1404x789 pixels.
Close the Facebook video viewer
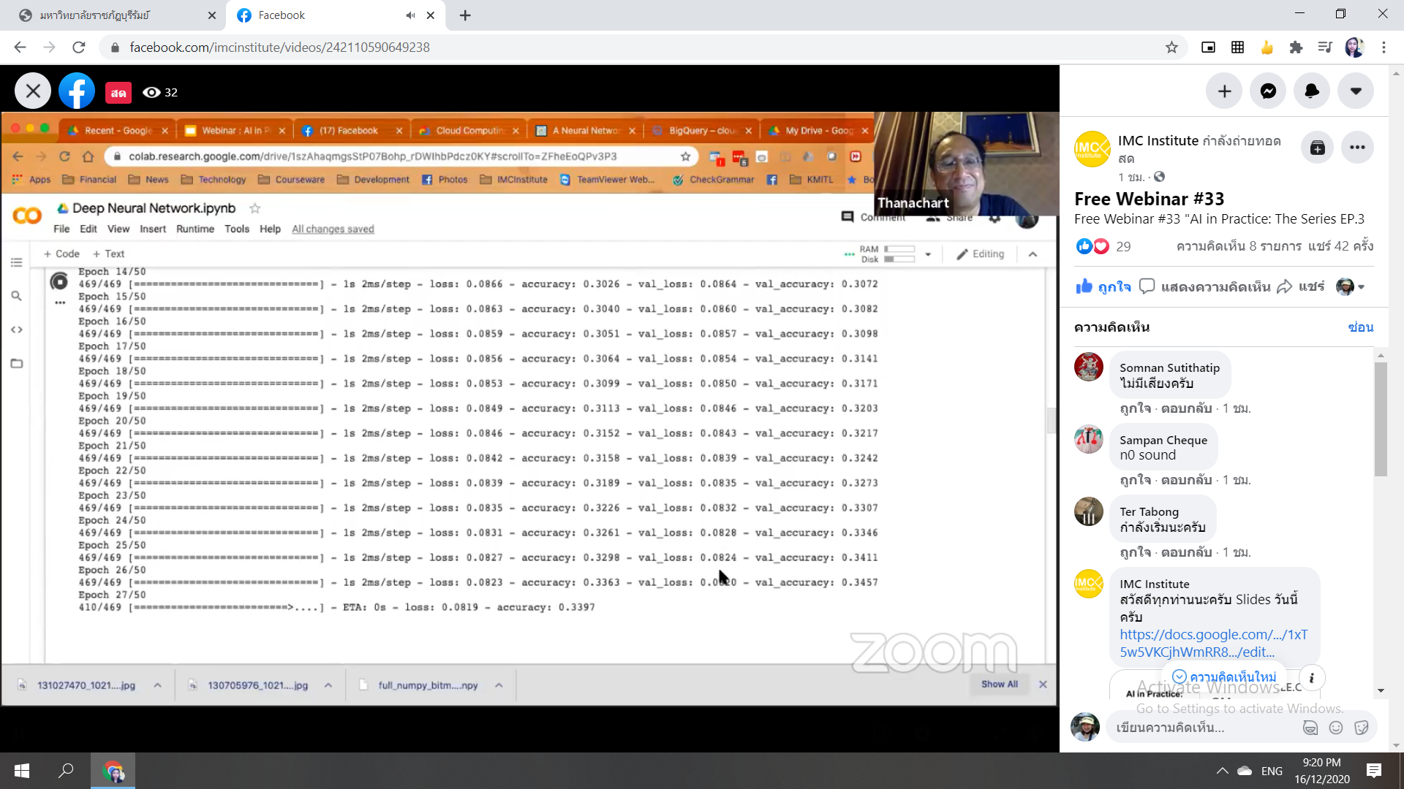click(x=33, y=91)
